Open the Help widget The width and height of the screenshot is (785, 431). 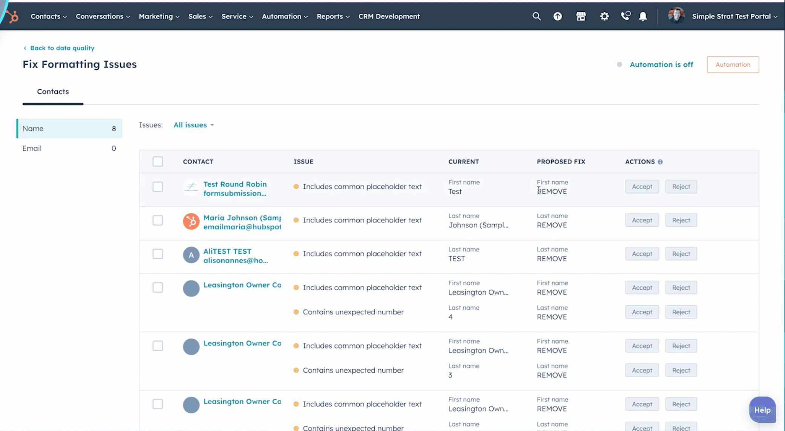coord(762,410)
